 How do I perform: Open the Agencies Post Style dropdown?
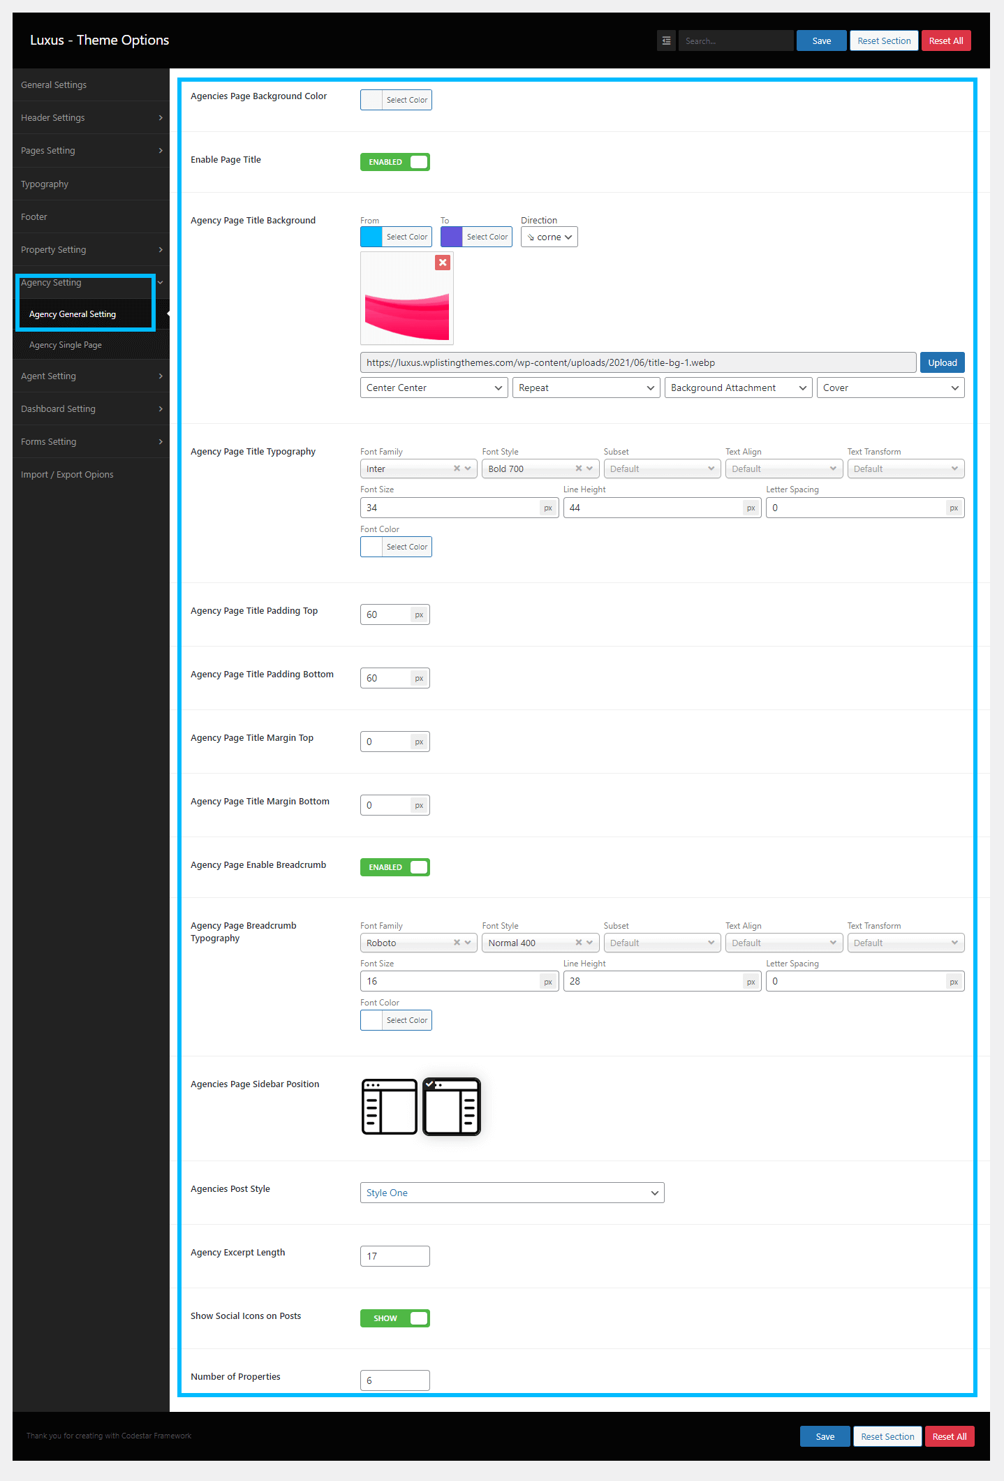(512, 1193)
